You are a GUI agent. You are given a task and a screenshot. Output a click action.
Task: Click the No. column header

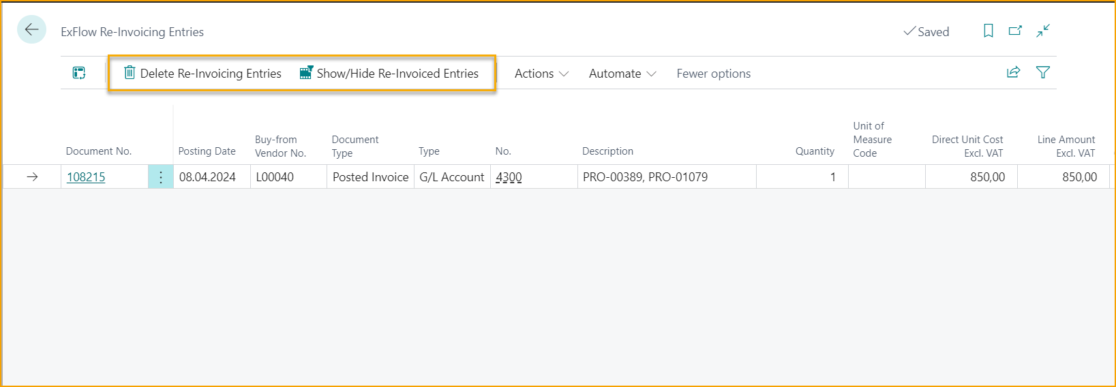[x=503, y=151]
